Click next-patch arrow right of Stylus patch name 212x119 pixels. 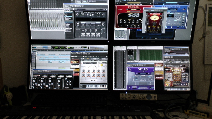tap(149, 74)
